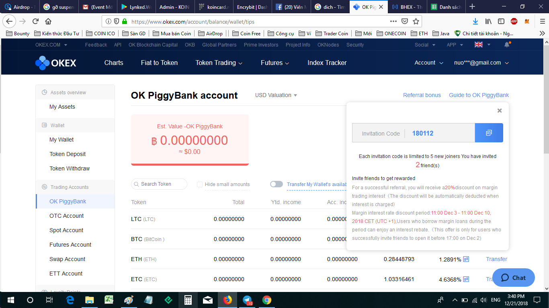Open Telegram from the taskbar

point(248,300)
